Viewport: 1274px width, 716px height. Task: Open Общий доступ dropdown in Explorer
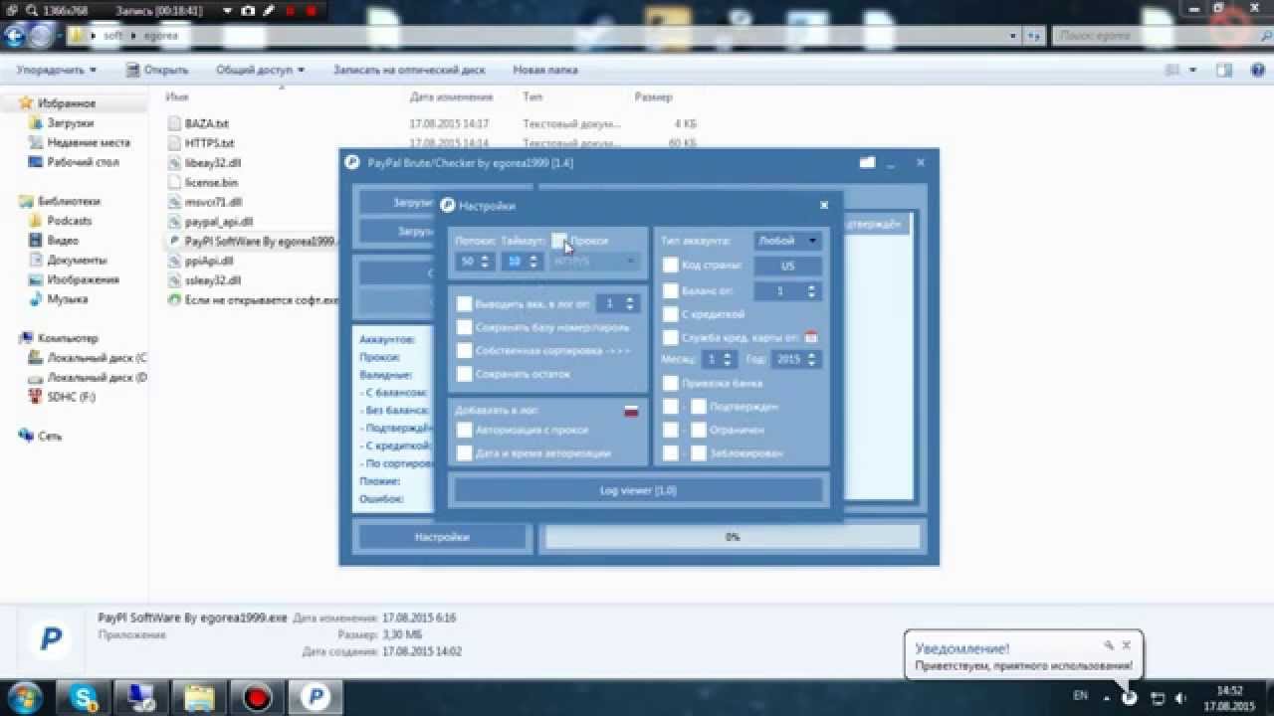(260, 71)
